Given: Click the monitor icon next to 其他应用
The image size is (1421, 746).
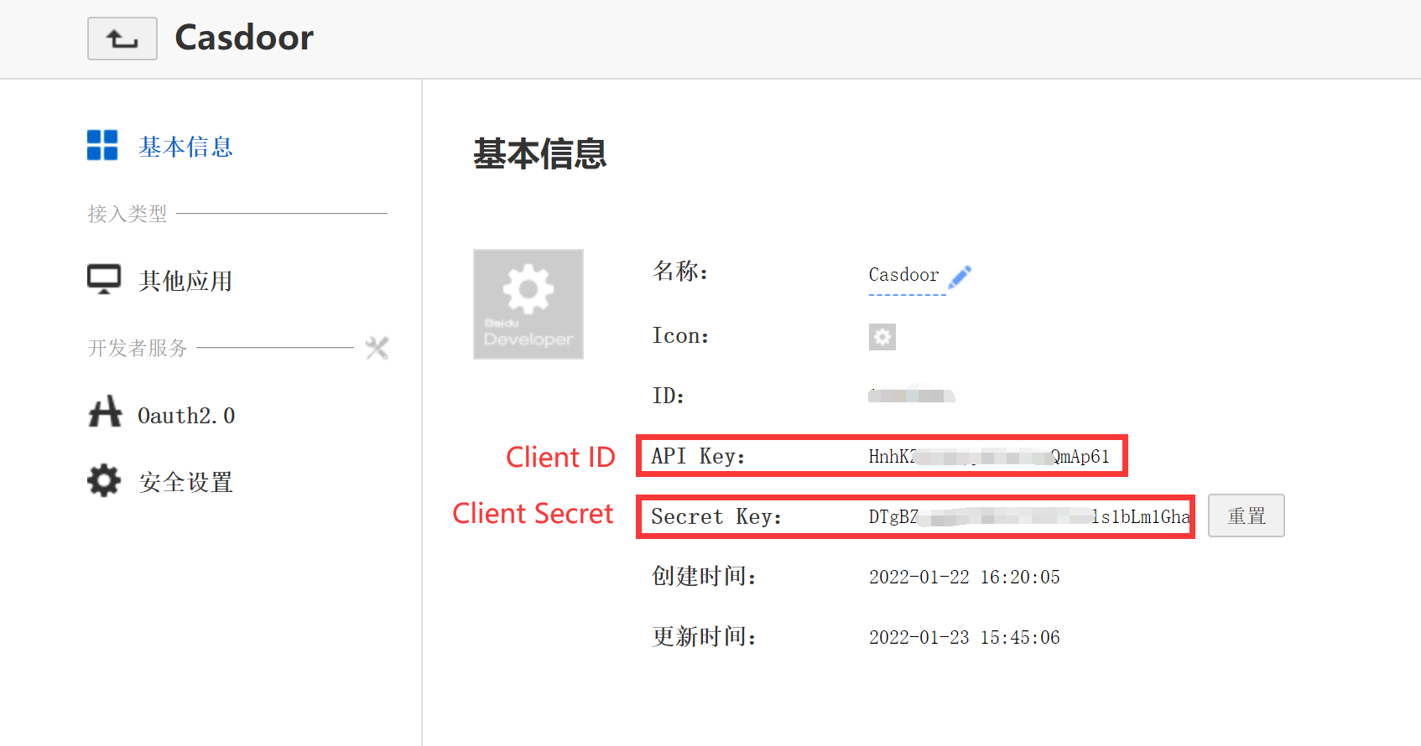Looking at the screenshot, I should pos(104,280).
